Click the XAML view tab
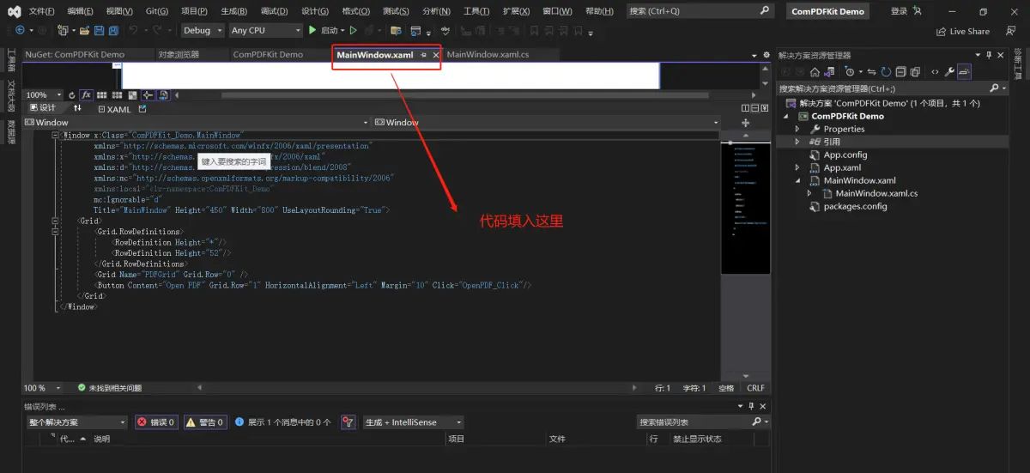The width and height of the screenshot is (1030, 473). (113, 108)
